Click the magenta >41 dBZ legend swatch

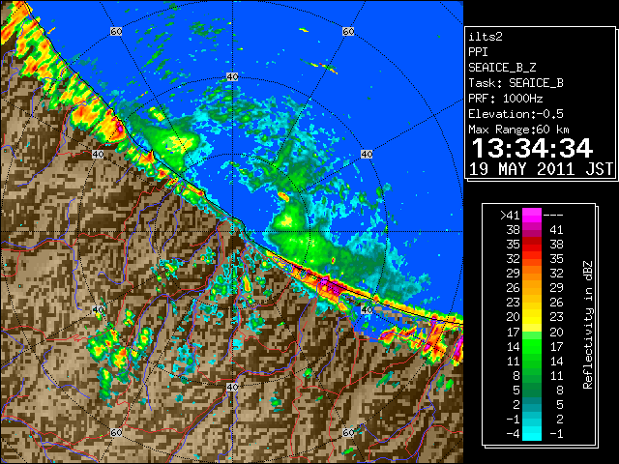[x=532, y=216]
